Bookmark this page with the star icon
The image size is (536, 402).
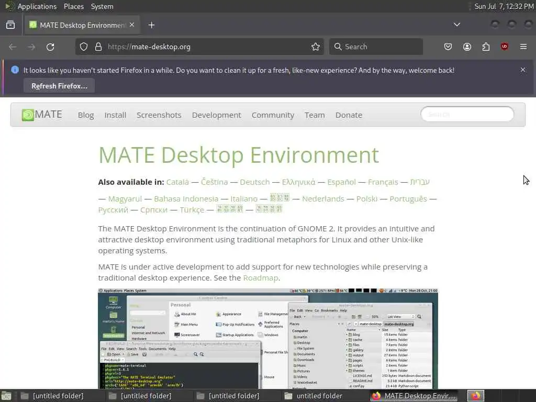pos(316,47)
